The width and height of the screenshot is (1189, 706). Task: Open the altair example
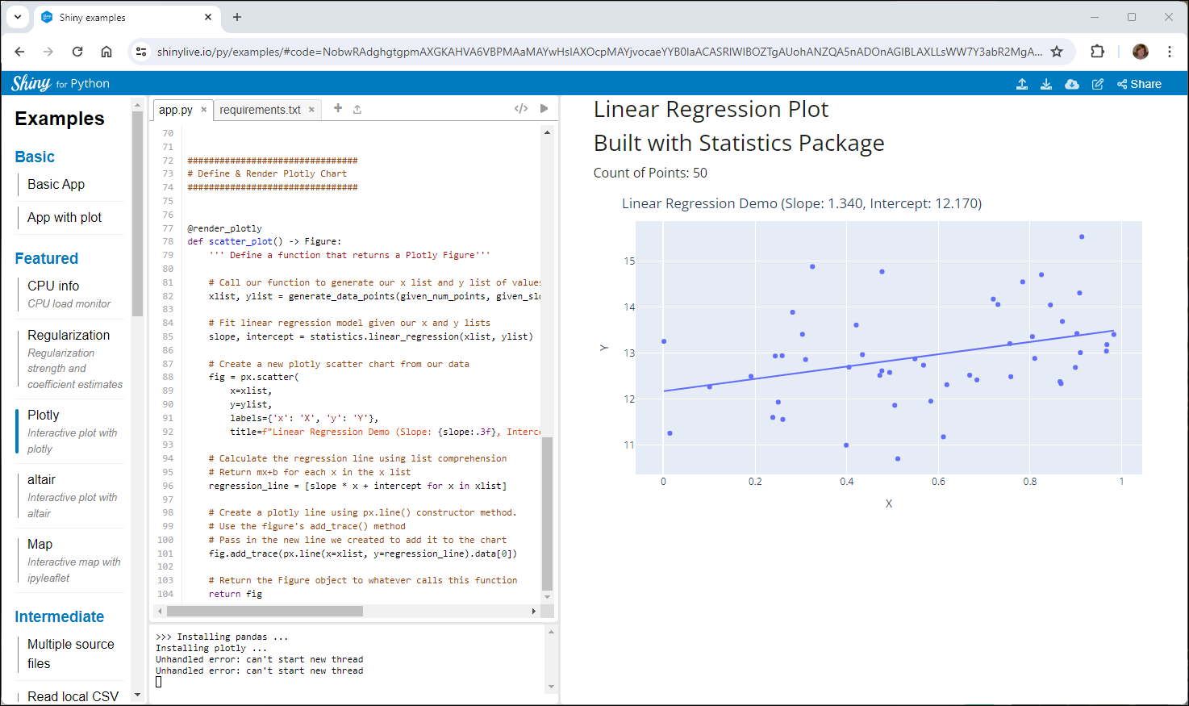pyautogui.click(x=69, y=496)
